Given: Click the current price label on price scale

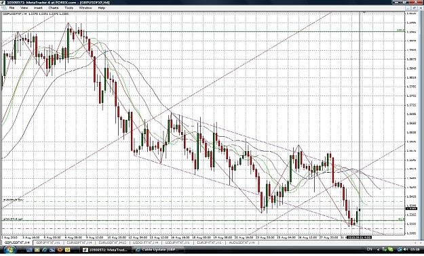Looking at the screenshot, I should point(411,209).
